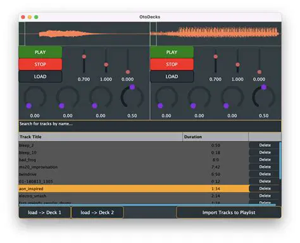This screenshot has width=300, height=243.
Task: Click the 'load -> Deck 1' button
Action: coord(44,213)
